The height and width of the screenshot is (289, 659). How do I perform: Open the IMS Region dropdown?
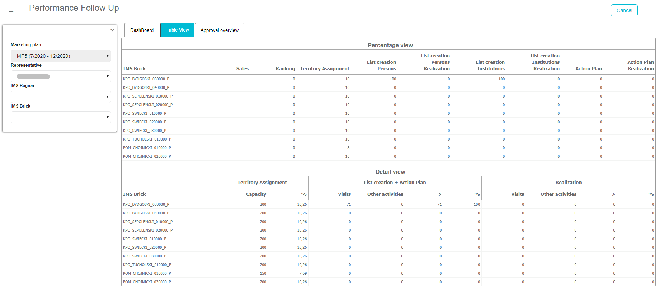[61, 97]
